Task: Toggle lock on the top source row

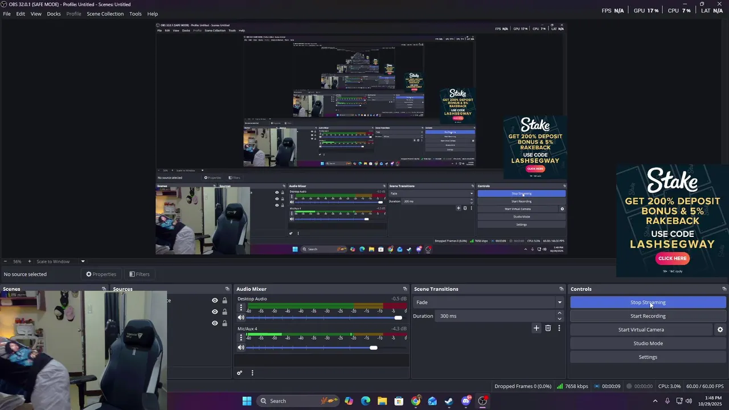Action: pyautogui.click(x=224, y=301)
